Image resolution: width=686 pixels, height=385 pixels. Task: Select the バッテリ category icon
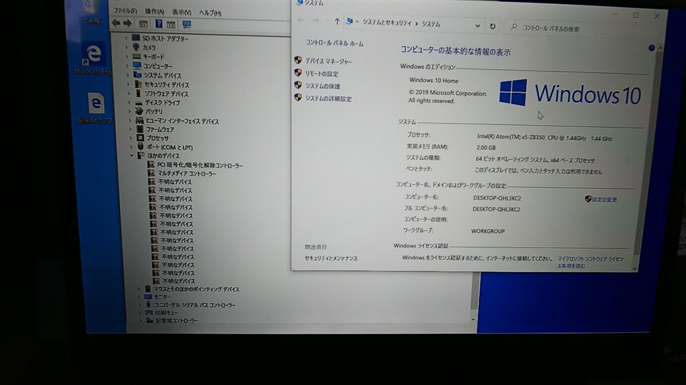tap(139, 112)
